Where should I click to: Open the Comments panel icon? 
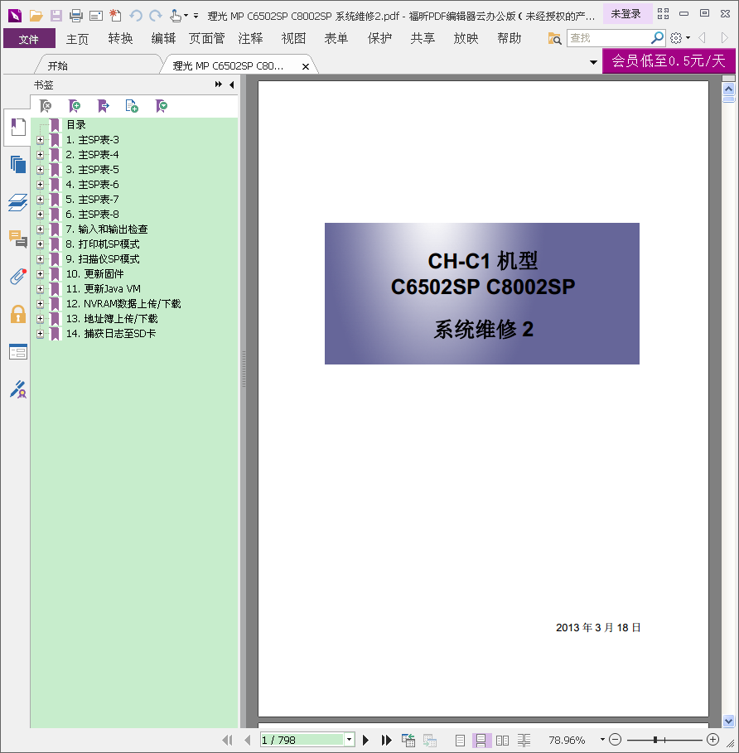coord(18,239)
